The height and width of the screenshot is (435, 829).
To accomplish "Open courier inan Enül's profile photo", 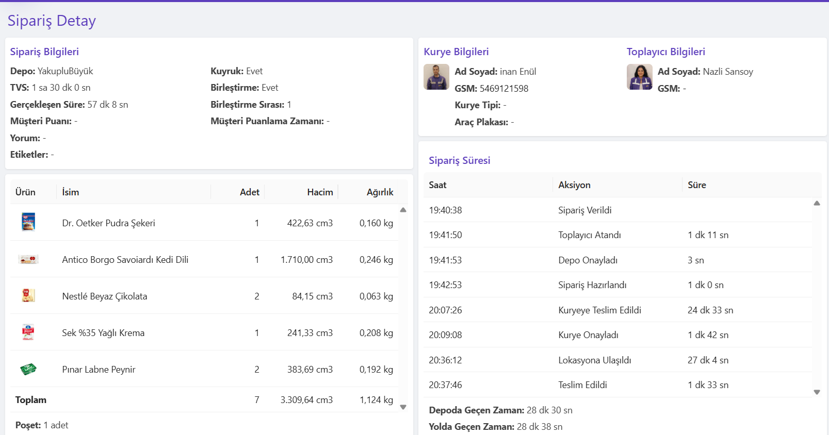I will coord(436,77).
